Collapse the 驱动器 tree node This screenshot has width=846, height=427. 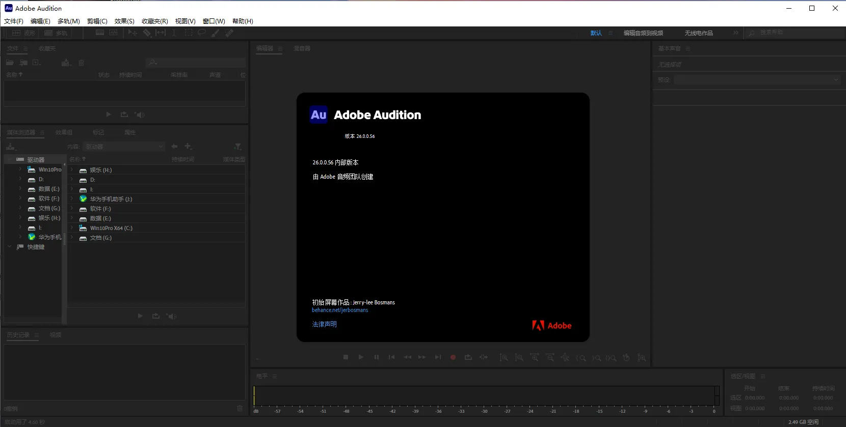9,160
